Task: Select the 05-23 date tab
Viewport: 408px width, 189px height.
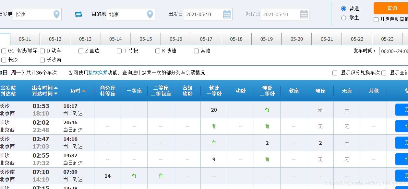Action: click(387, 39)
